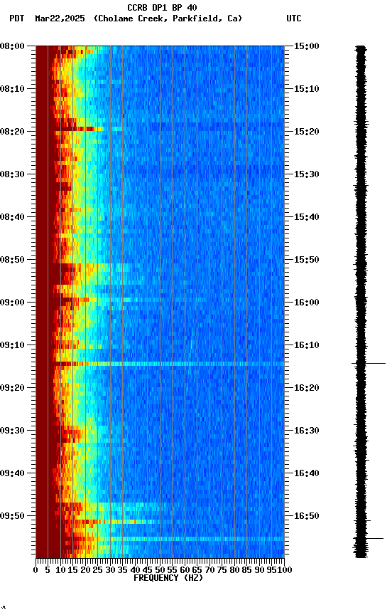Click the 16:20 UTC time label

point(307,388)
